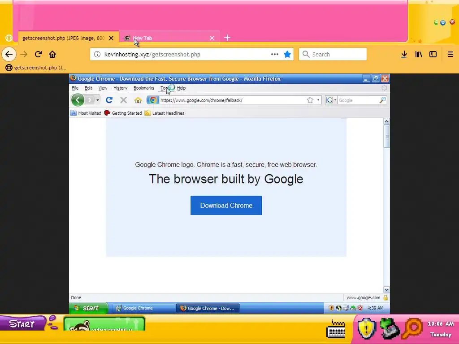Screen dimensions: 459x344
Task: Show site information for kevinhosting.xyz
Action: [x=97, y=54]
